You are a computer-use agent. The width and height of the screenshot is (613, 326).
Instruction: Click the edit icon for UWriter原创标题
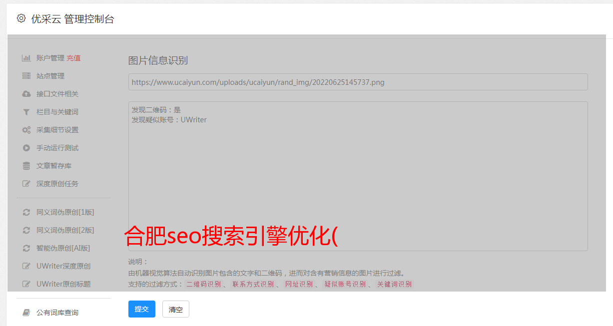(x=26, y=284)
